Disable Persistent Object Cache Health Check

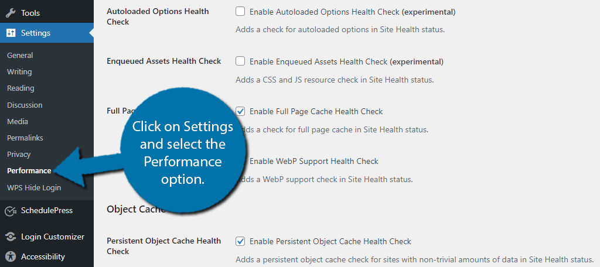240,241
